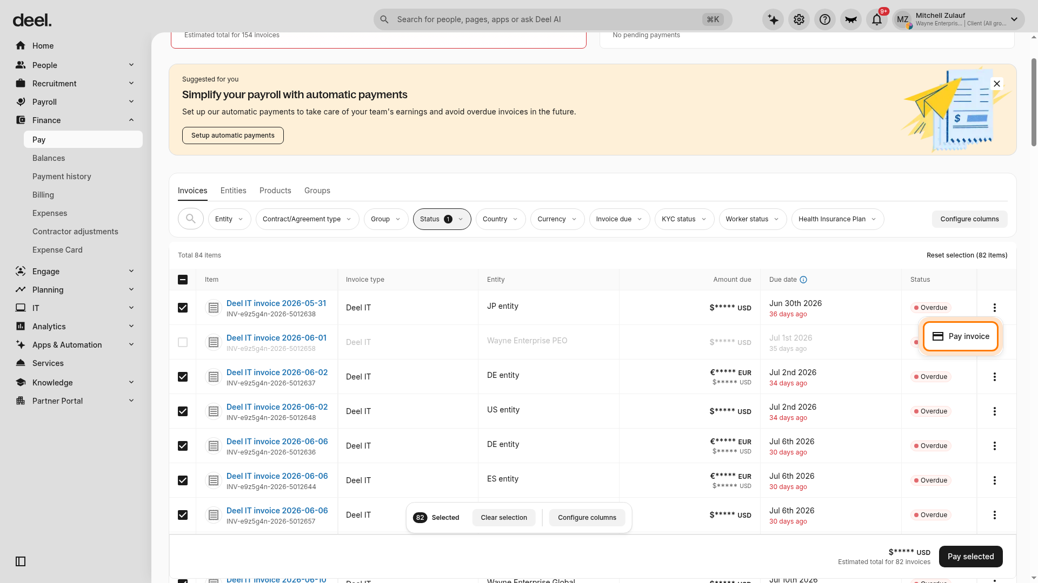The image size is (1038, 583).
Task: Click the Deel logo
Action: coord(32,21)
